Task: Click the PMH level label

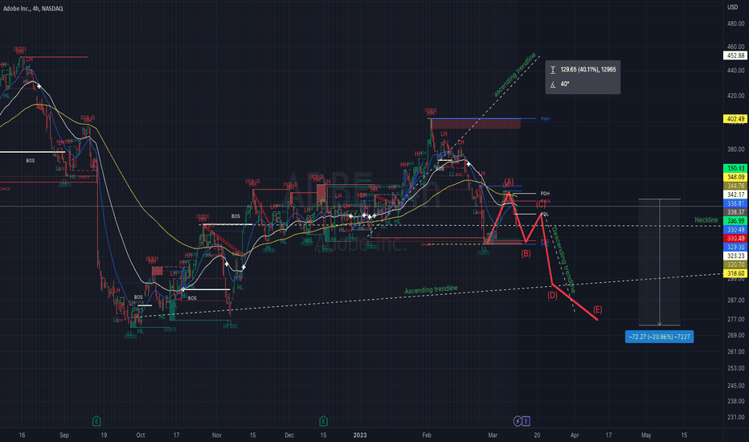Action: 545,118
